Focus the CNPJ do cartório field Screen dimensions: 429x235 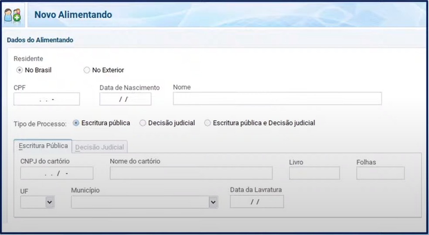57,173
